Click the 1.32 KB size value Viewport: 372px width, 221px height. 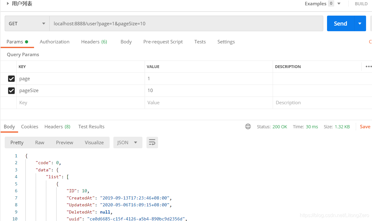coord(342,127)
